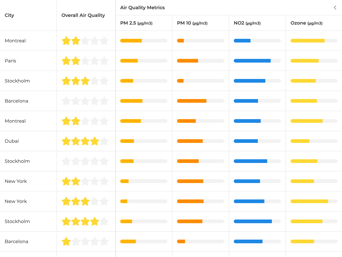Viewport: 342px width, 257px height.
Task: Select the first star in topmost Montreal row
Action: 66,41
